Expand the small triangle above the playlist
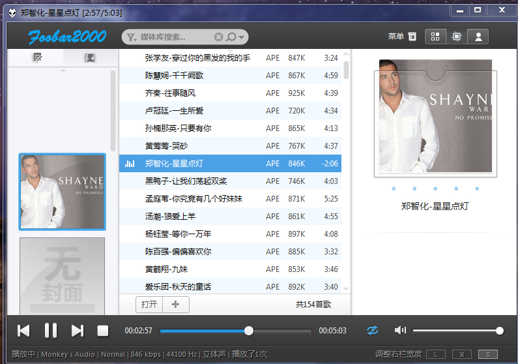This screenshot has height=364, width=518. pyautogui.click(x=230, y=51)
